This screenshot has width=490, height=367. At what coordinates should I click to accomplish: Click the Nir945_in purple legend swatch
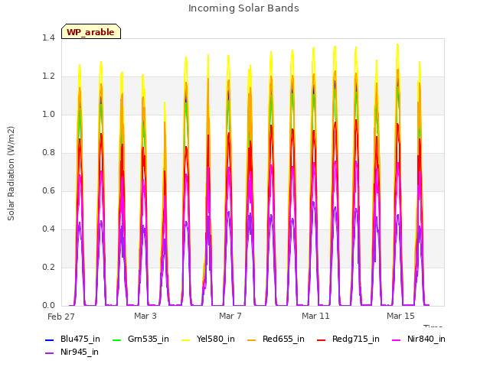50,353
